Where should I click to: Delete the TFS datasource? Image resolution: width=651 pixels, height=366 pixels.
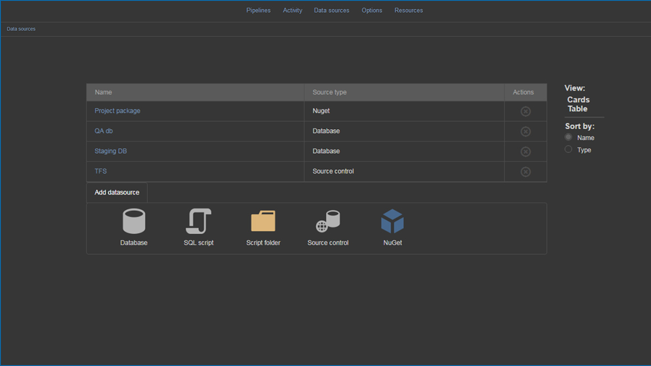coord(525,171)
